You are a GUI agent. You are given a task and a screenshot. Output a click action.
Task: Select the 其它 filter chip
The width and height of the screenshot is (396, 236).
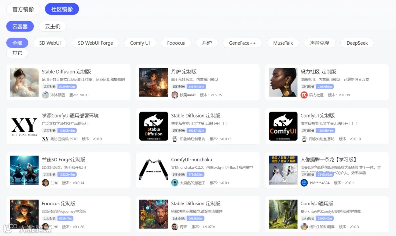coord(17,53)
